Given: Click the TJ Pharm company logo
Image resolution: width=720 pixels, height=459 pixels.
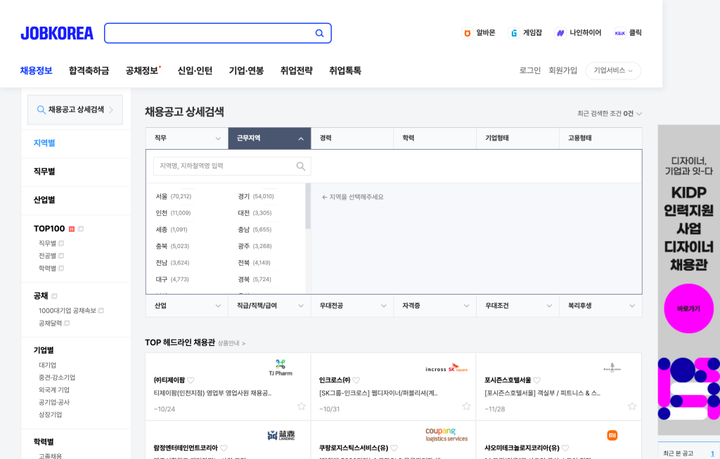Looking at the screenshot, I should coord(281,367).
